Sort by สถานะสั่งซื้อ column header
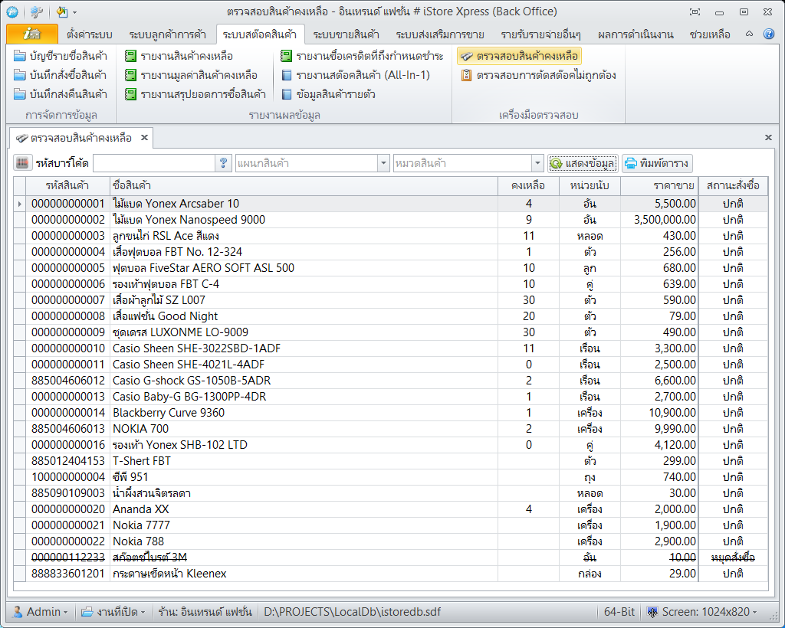The height and width of the screenshot is (628, 785). point(733,185)
